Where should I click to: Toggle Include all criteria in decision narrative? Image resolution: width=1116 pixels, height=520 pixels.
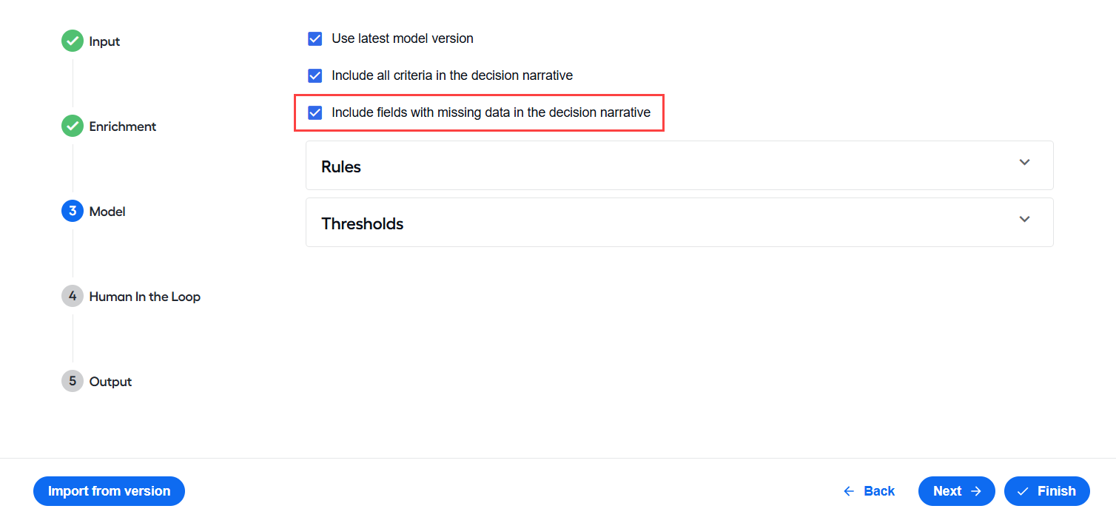tap(315, 75)
